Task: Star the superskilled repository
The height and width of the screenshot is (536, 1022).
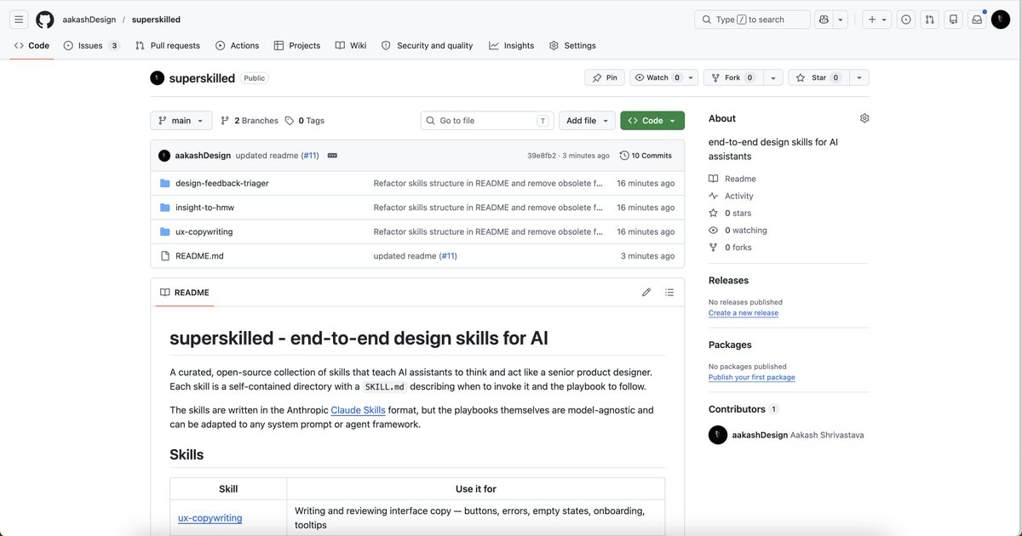Action: [x=818, y=77]
